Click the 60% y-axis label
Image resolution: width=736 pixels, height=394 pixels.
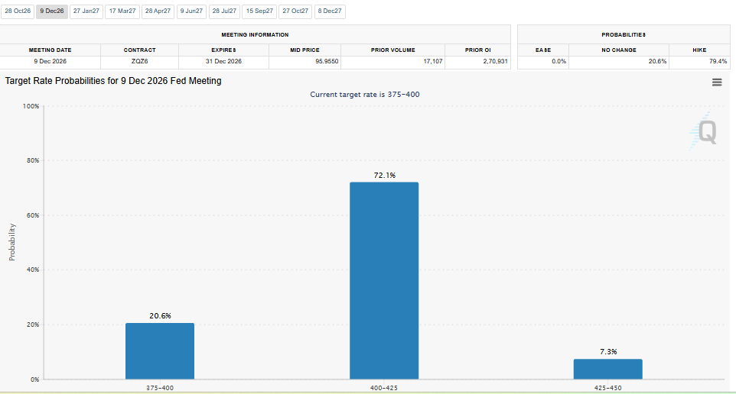click(x=33, y=215)
